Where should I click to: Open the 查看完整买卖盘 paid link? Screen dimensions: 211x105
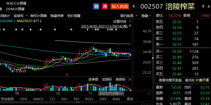pyautogui.click(x=184, y=80)
